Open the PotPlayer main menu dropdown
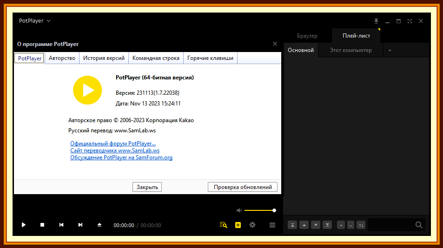 (34, 21)
